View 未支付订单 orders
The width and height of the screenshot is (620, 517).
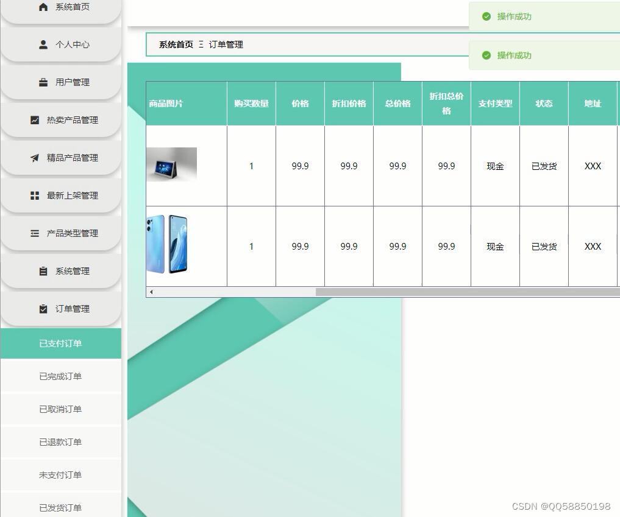(61, 475)
